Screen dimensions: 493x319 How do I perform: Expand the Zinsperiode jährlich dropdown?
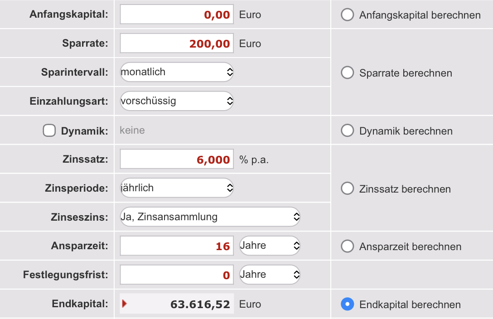point(177,188)
